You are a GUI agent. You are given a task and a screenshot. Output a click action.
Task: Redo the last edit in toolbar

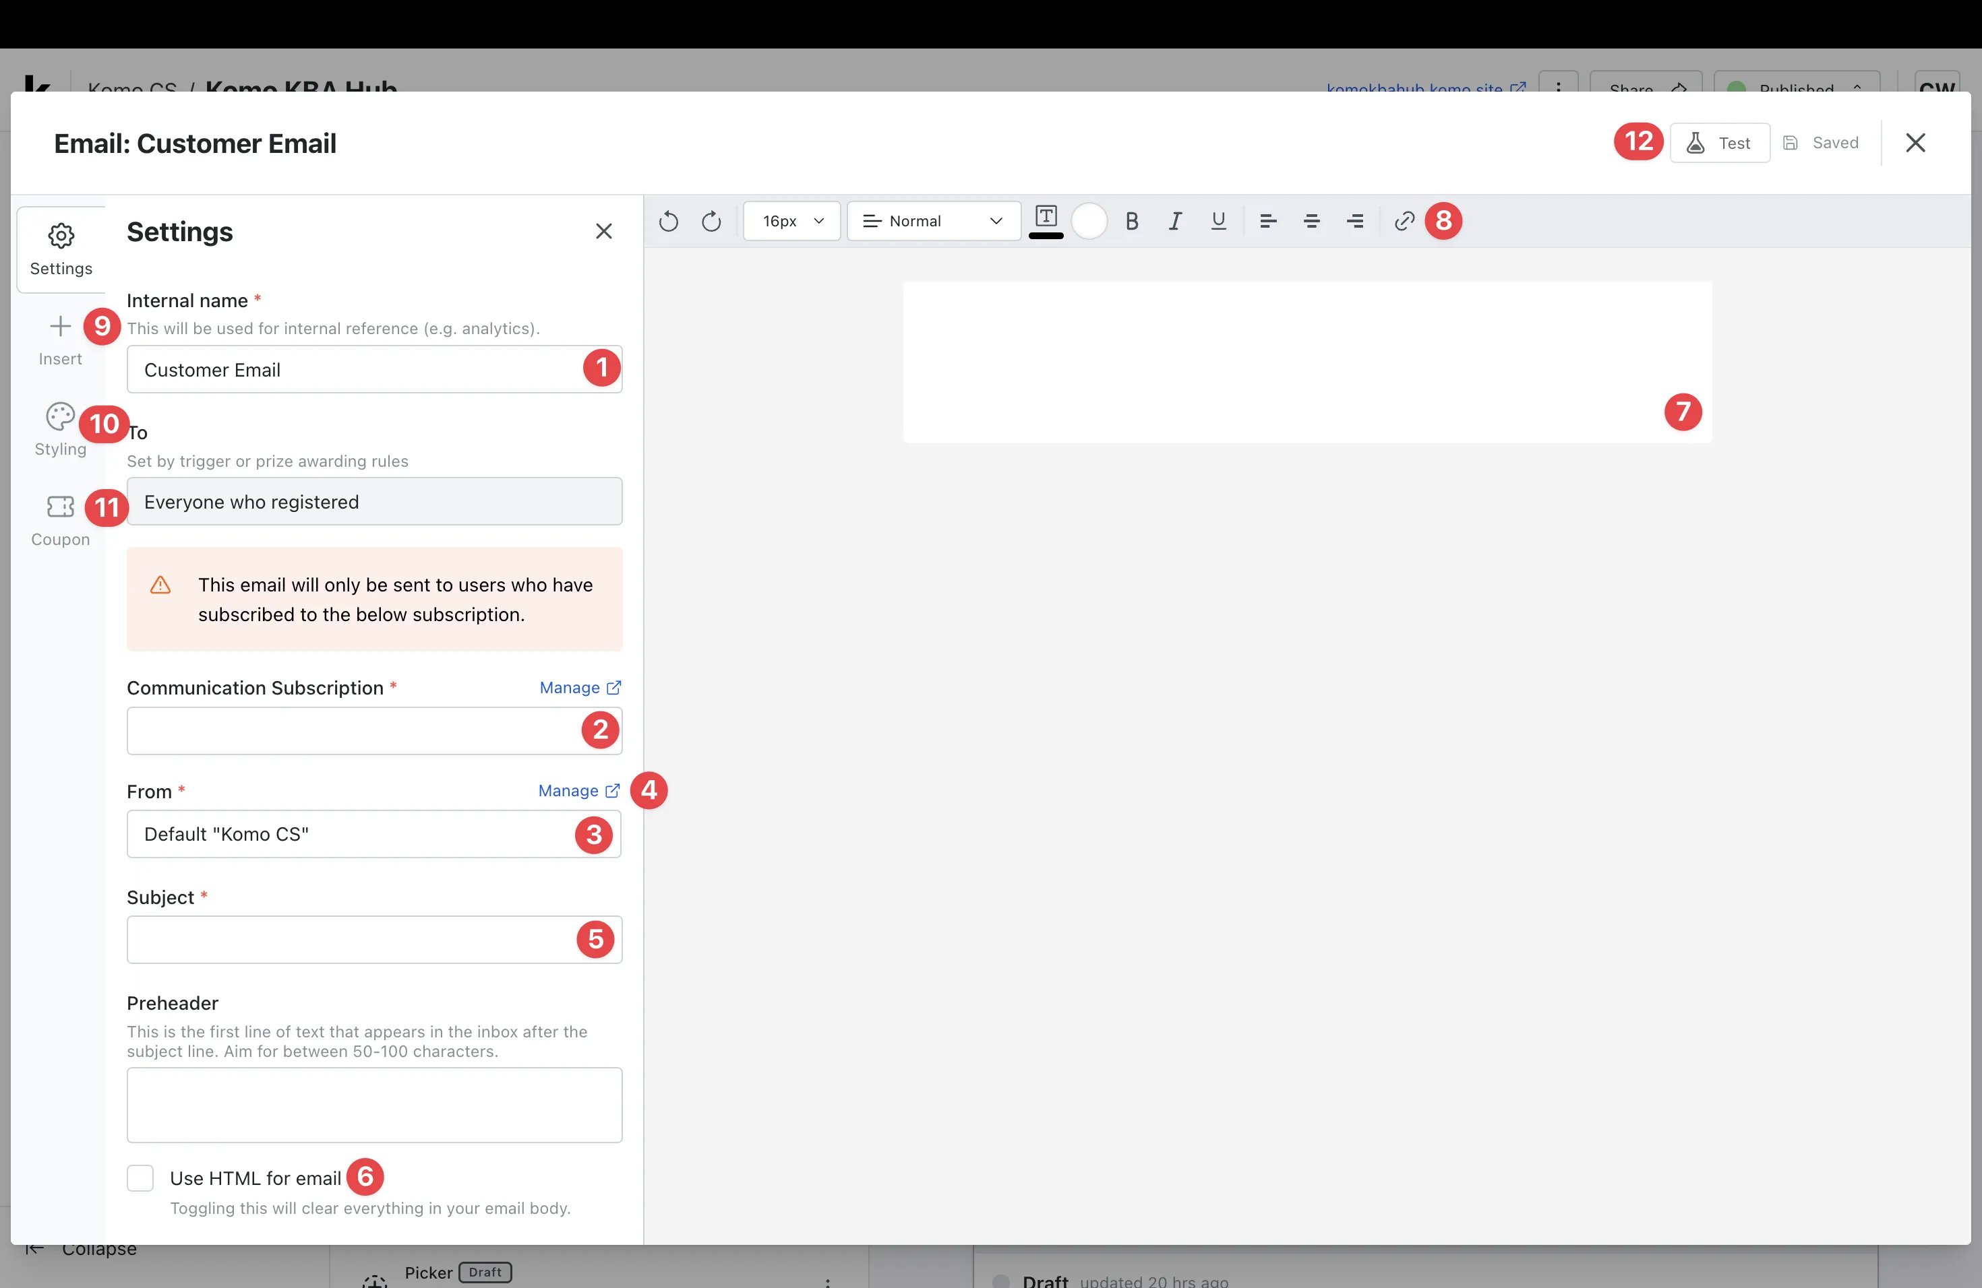point(711,222)
